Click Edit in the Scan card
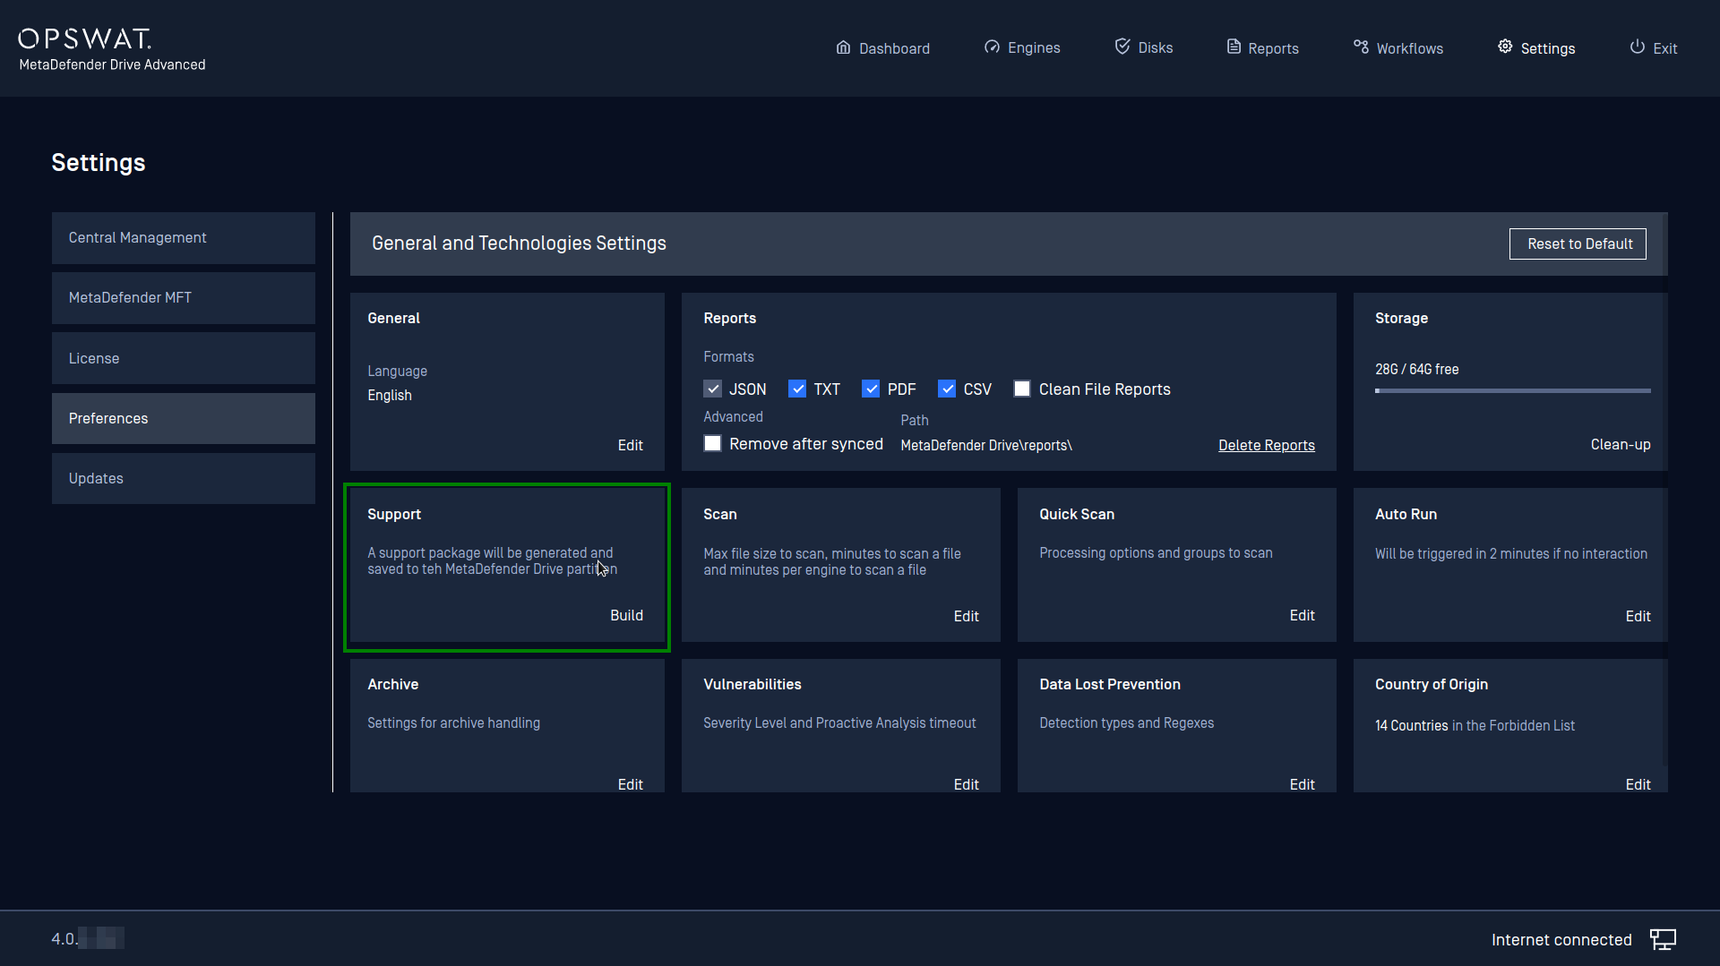Image resolution: width=1720 pixels, height=966 pixels. pos(966,616)
